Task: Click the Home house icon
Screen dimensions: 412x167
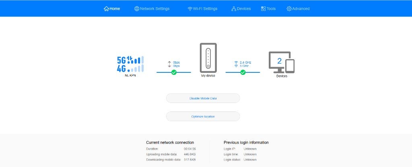Action: tap(106, 9)
